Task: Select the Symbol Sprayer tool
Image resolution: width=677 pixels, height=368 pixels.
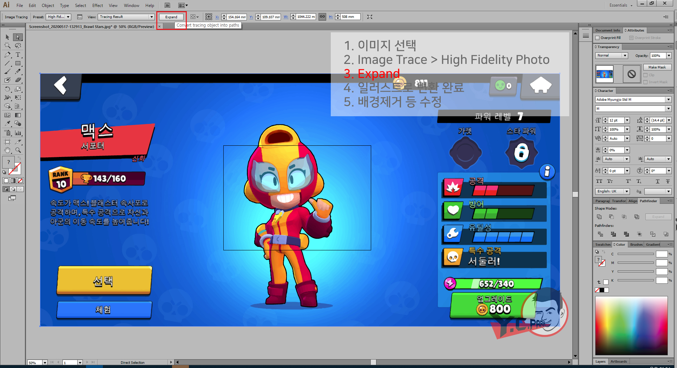Action: [x=7, y=133]
